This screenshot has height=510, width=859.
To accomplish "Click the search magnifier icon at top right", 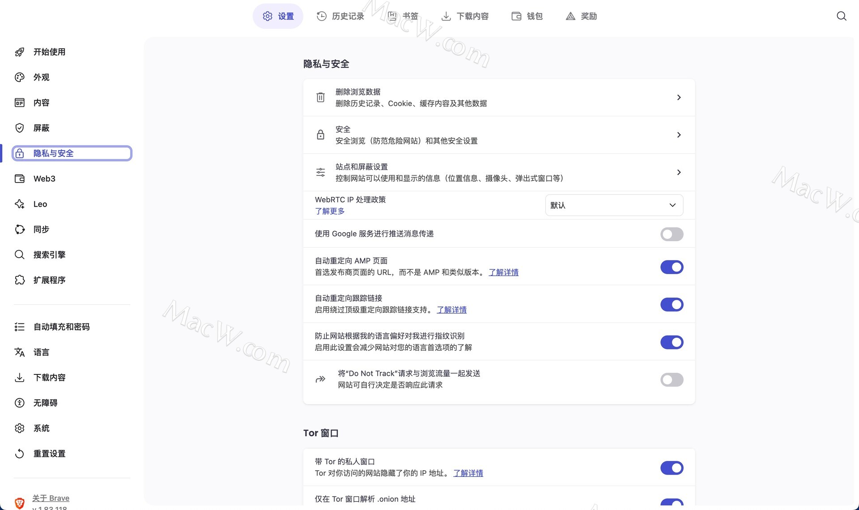I will coord(841,16).
